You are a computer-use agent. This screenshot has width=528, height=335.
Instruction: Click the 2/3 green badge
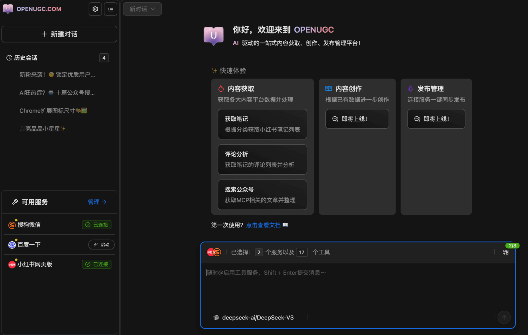(512, 246)
